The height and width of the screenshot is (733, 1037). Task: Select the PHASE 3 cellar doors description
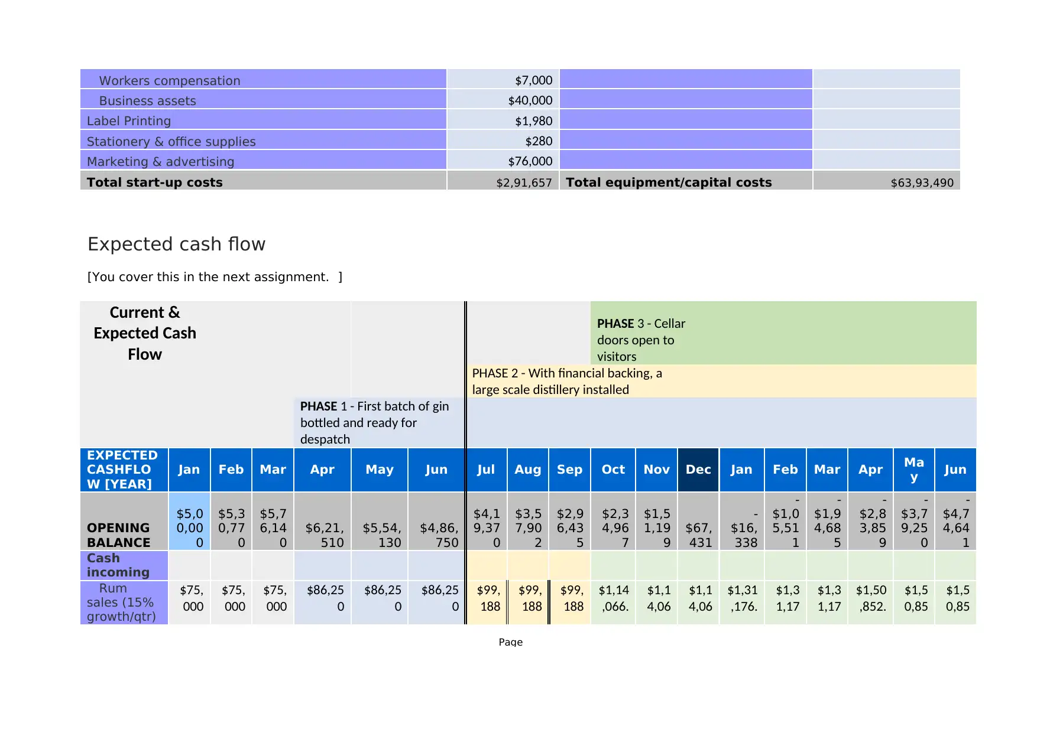[641, 340]
